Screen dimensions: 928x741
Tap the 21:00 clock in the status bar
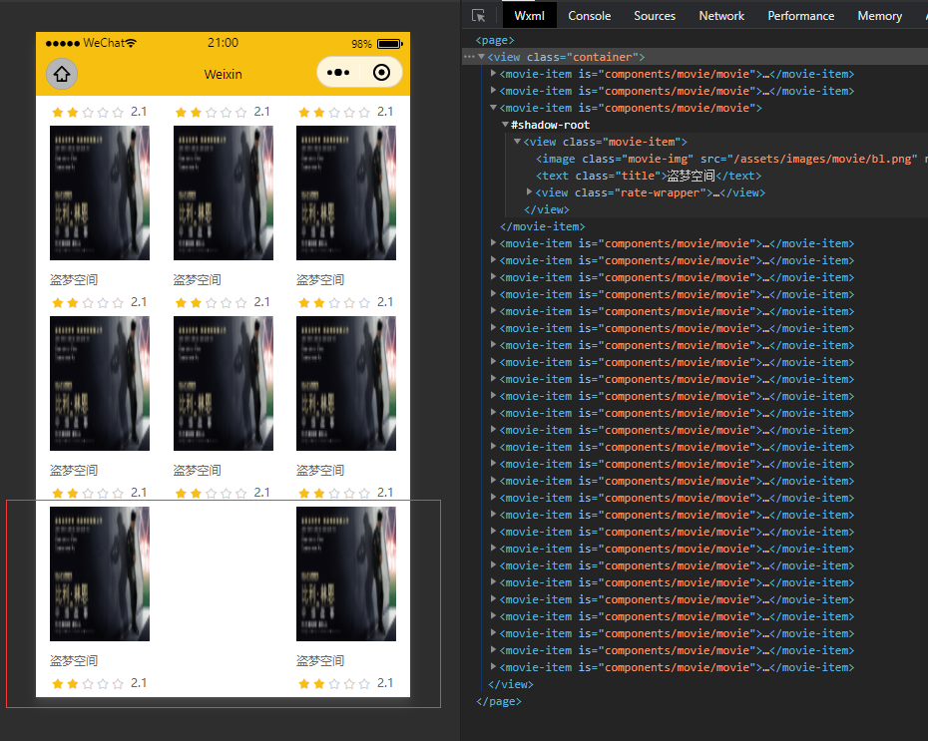click(x=223, y=43)
